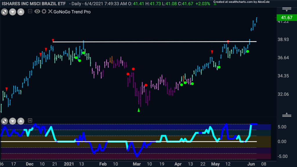Move the price pane up
The width and height of the screenshot is (297, 167).
point(21,12)
